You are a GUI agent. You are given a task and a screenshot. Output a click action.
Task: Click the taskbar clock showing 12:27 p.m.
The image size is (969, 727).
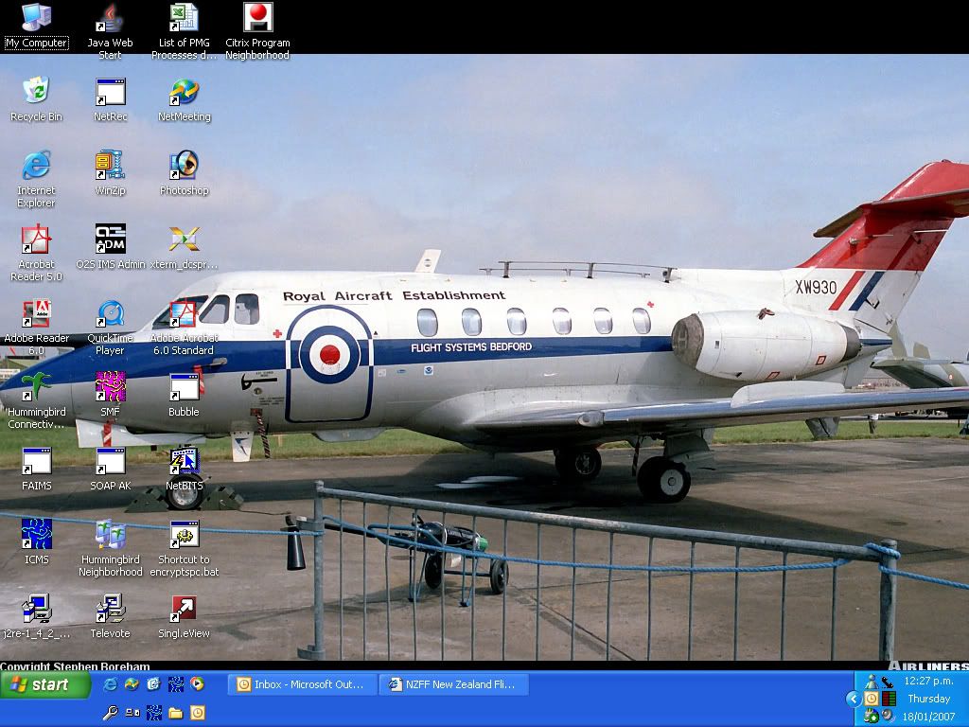tap(928, 681)
